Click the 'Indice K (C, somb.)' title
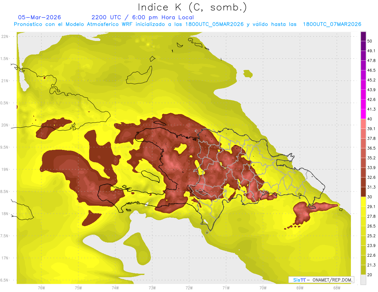The image size is (378, 292). pyautogui.click(x=192, y=7)
